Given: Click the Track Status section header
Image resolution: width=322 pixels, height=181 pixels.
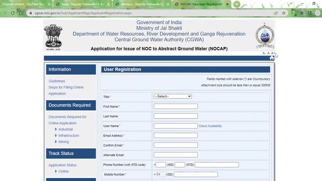Looking at the screenshot, I should [x=71, y=153].
